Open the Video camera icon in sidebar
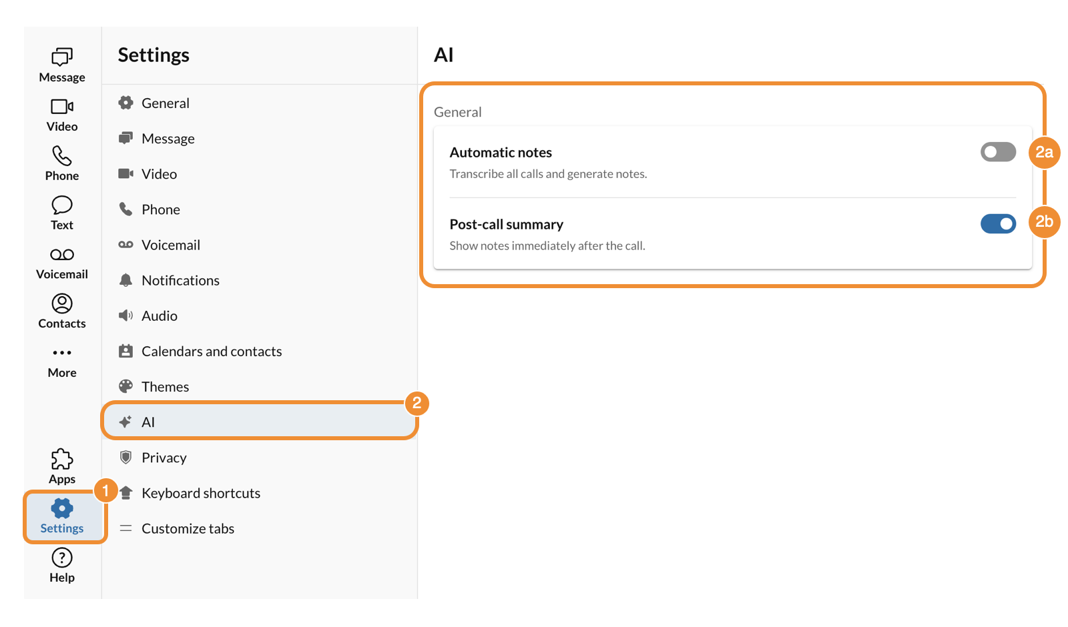 click(62, 107)
